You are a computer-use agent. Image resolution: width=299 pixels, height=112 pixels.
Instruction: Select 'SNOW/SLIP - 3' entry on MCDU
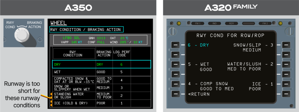[x=253, y=48]
